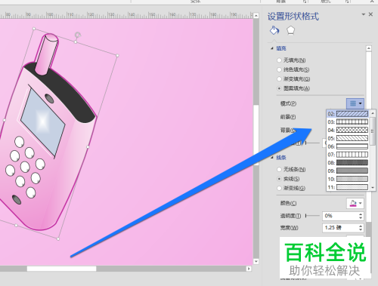Open the line 颜色(C) color dropdown
The height and width of the screenshot is (286, 378).
pos(355,203)
